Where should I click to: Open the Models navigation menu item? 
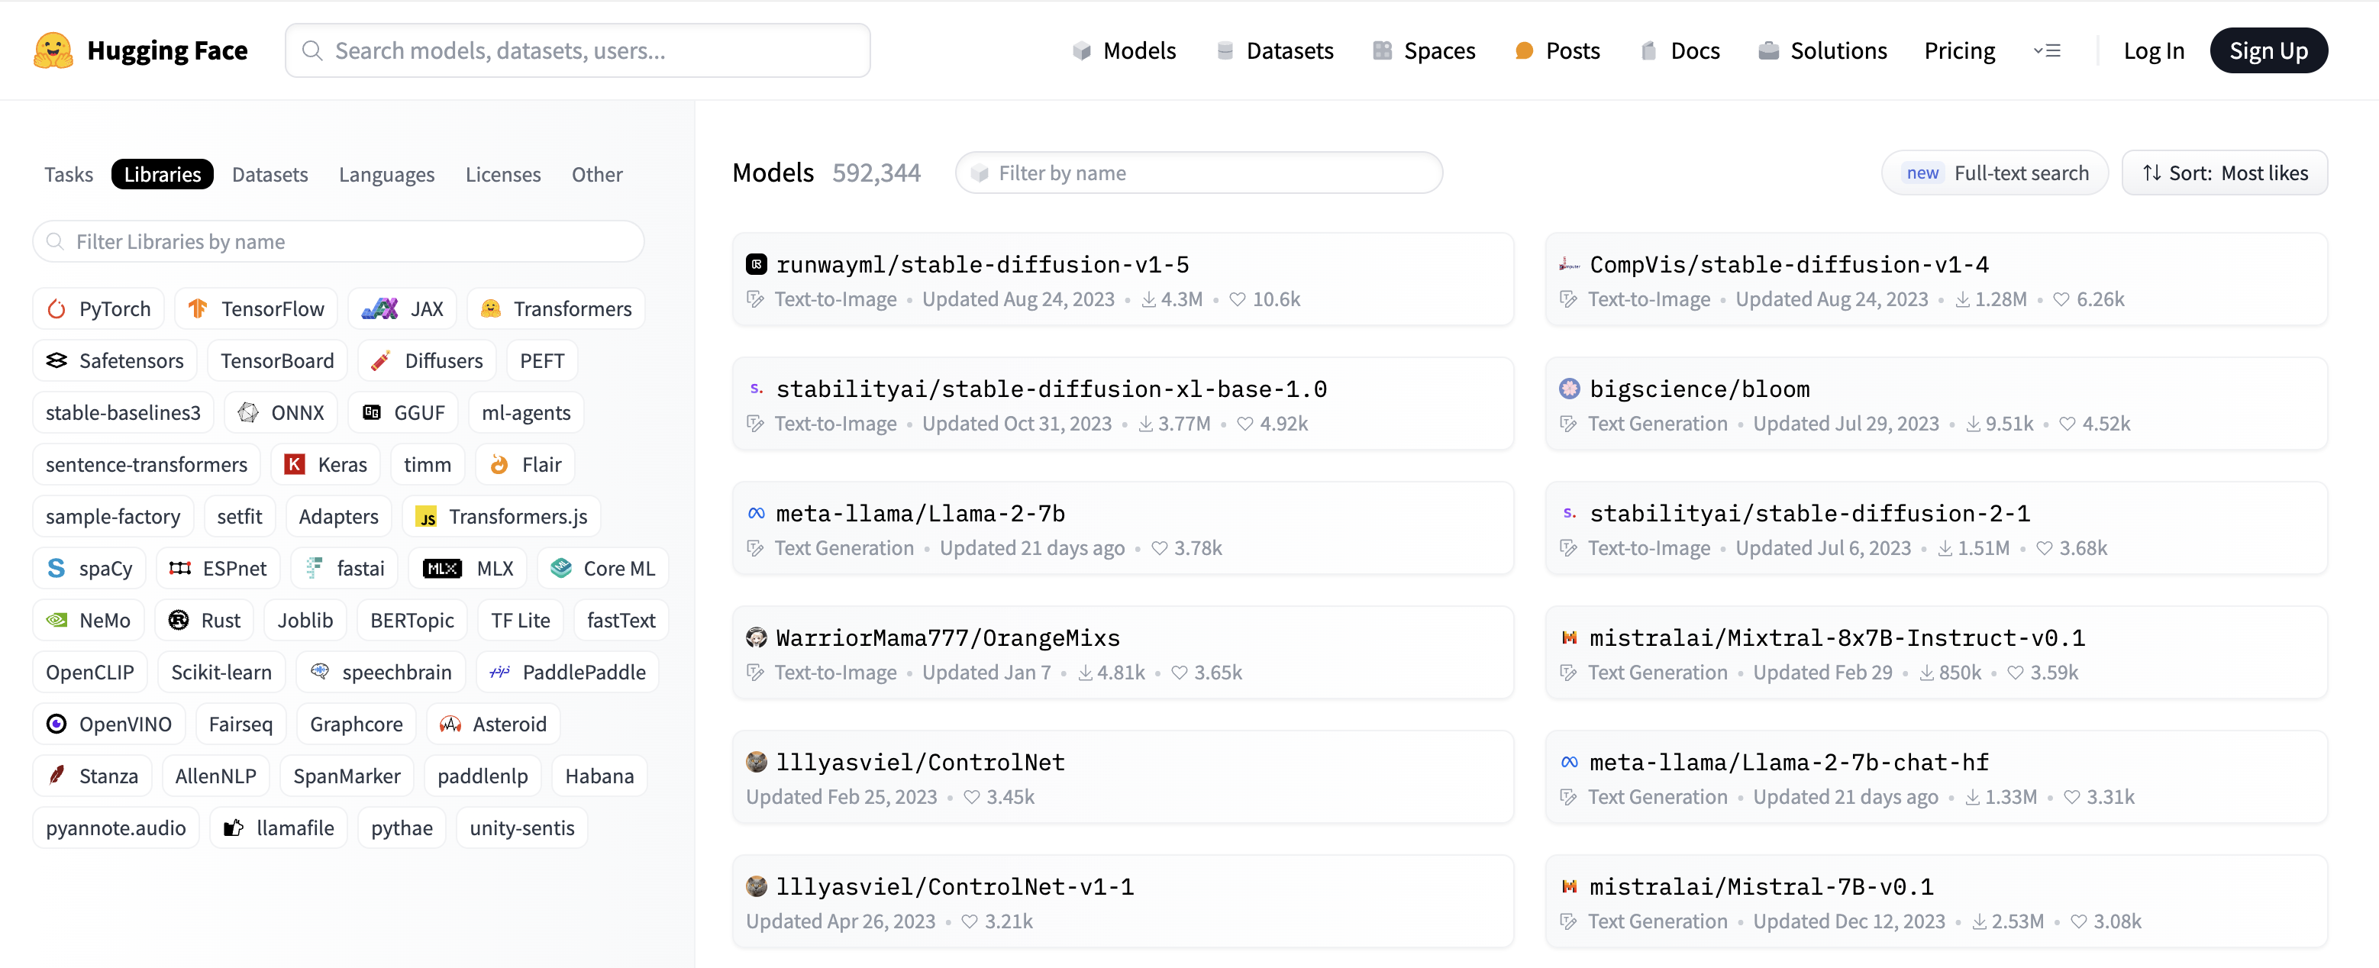pos(1139,50)
